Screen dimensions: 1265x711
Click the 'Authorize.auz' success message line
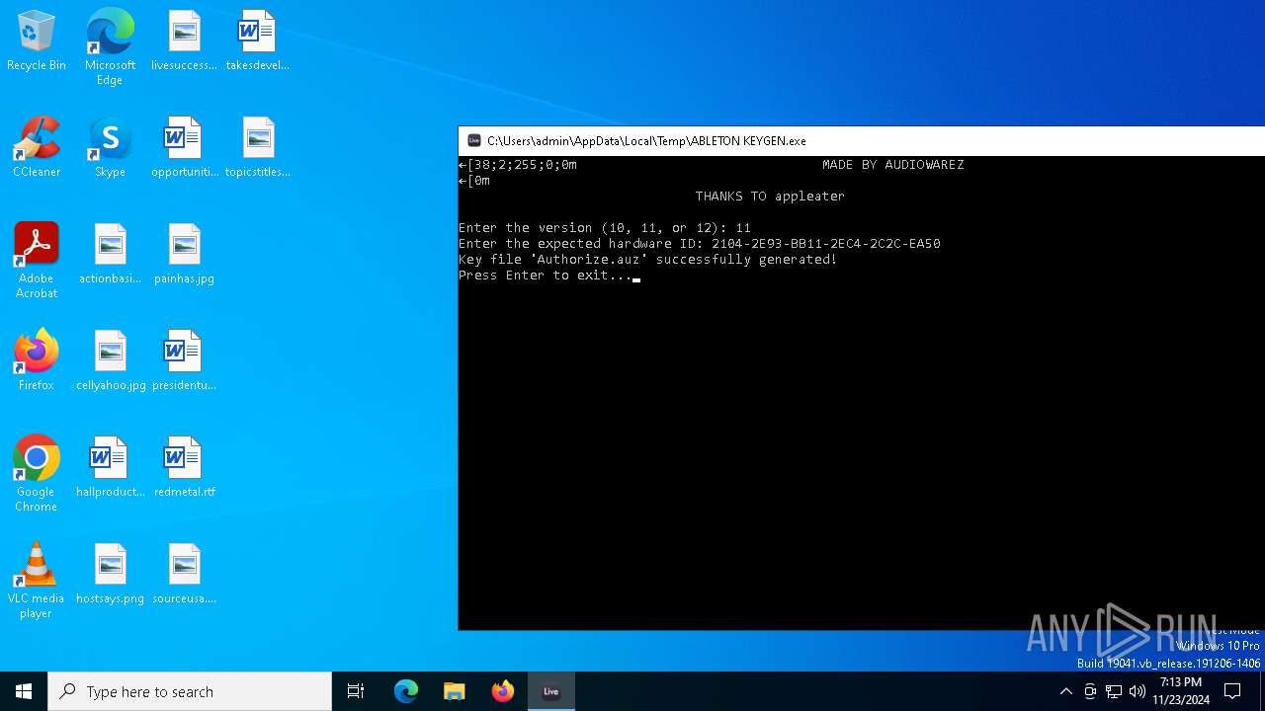(648, 260)
